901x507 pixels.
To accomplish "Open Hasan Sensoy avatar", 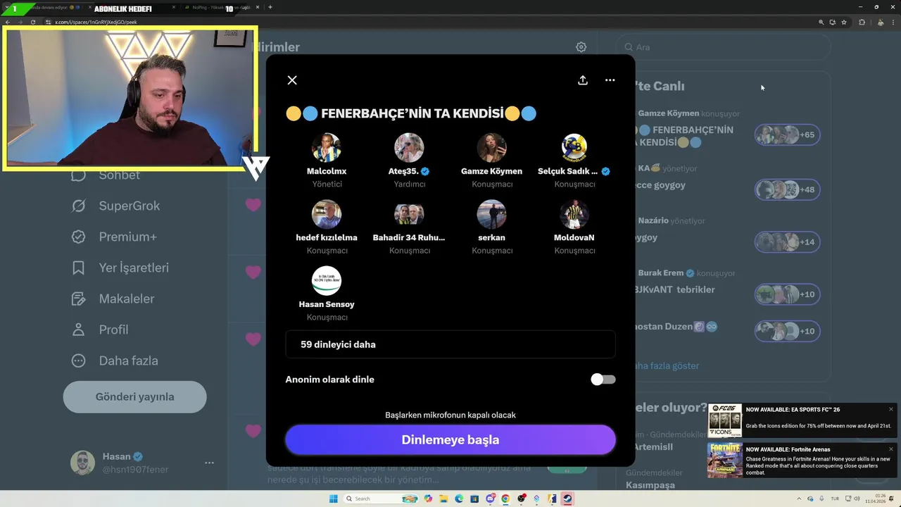I will pos(327,281).
